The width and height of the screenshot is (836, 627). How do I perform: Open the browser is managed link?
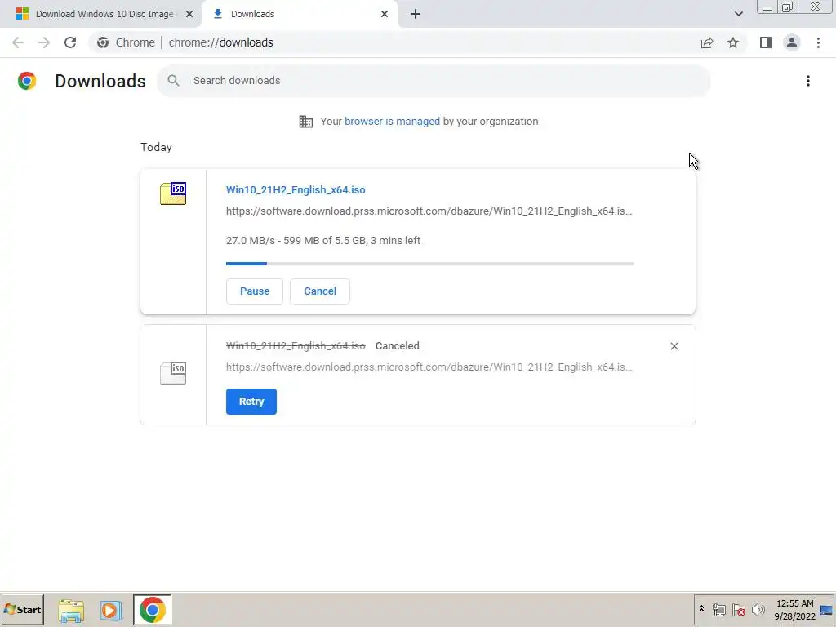pyautogui.click(x=392, y=122)
